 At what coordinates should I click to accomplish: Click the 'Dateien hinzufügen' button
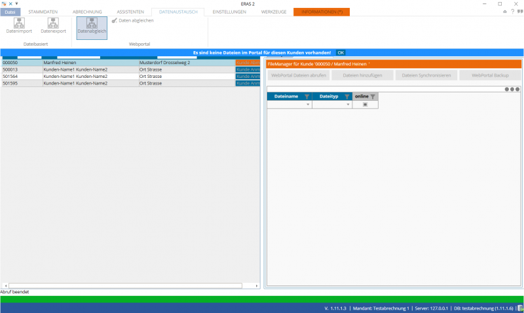362,75
